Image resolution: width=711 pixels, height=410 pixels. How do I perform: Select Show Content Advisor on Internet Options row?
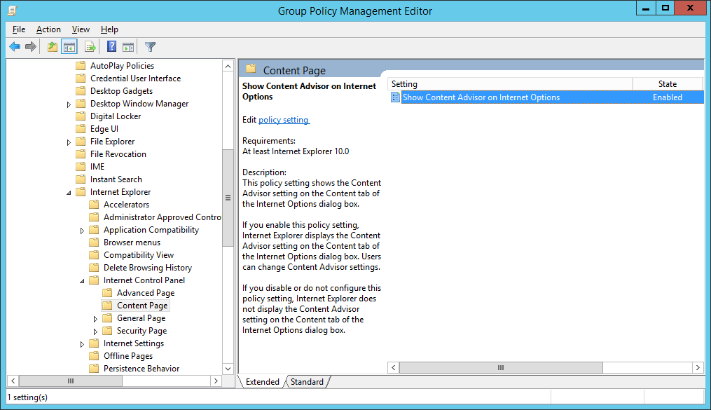pyautogui.click(x=546, y=97)
